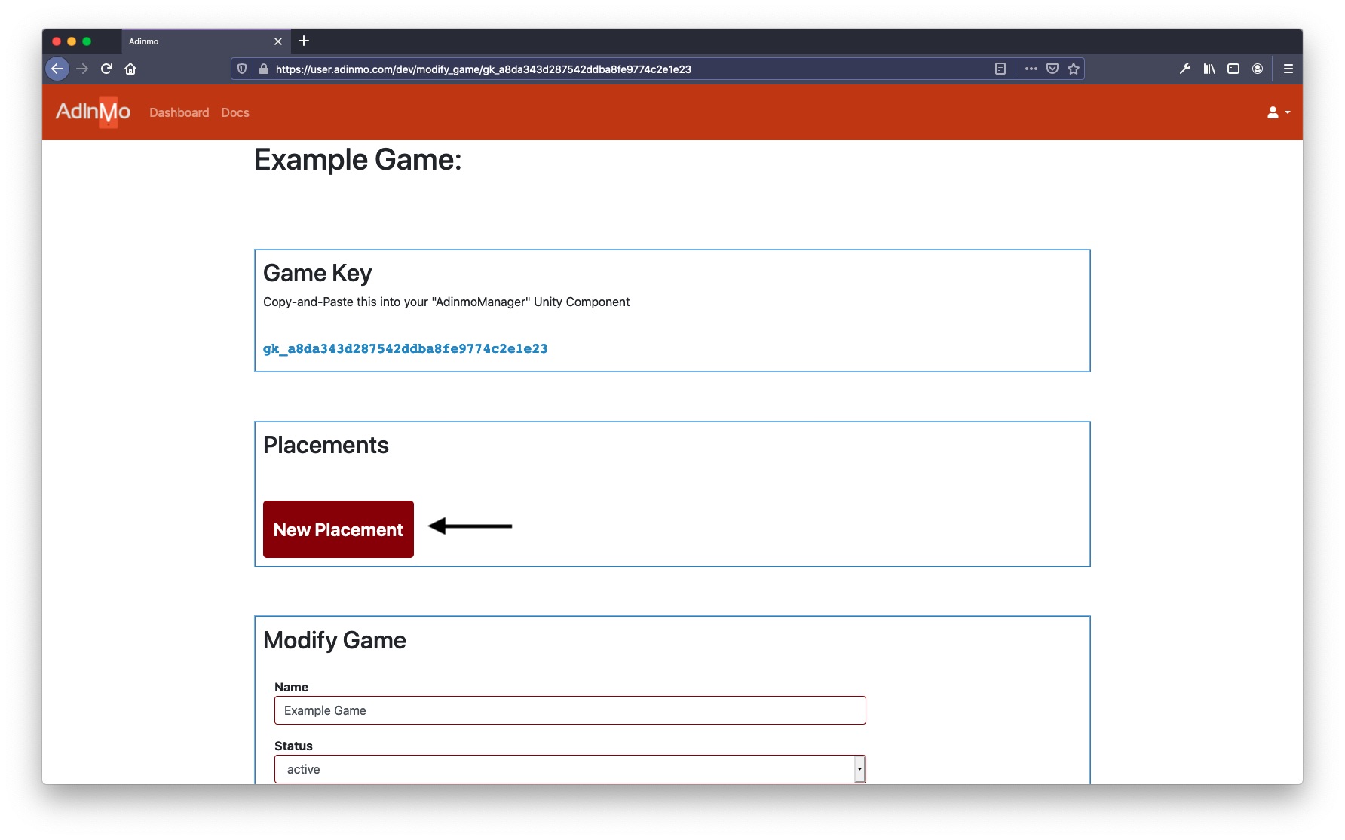Click the Name field label
The image size is (1345, 840).
click(x=291, y=687)
